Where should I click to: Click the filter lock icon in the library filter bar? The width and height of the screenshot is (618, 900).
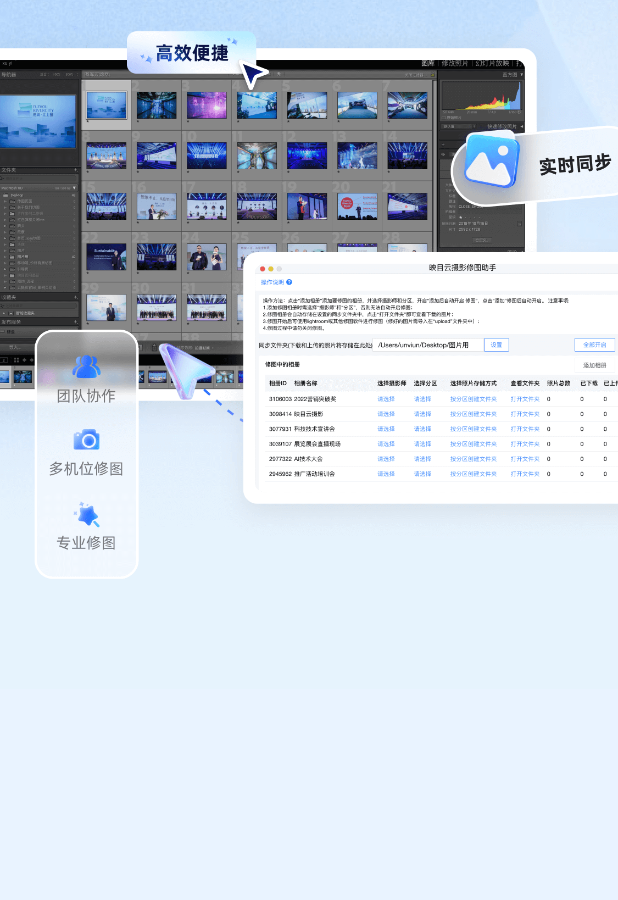[432, 75]
